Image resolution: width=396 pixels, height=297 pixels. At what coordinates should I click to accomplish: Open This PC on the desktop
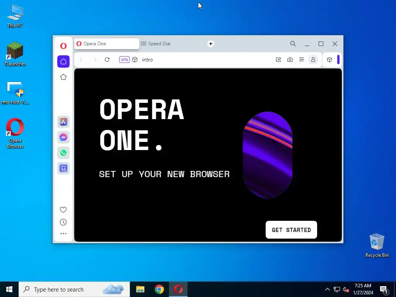(15, 16)
